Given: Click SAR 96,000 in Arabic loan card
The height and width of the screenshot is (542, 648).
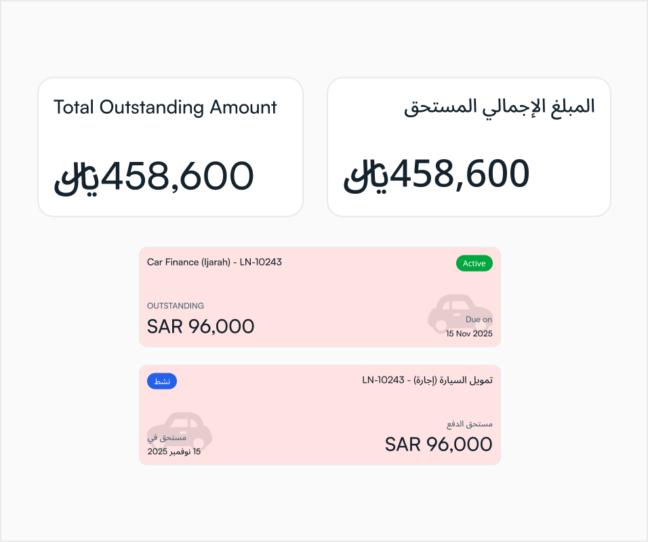Looking at the screenshot, I should [439, 444].
